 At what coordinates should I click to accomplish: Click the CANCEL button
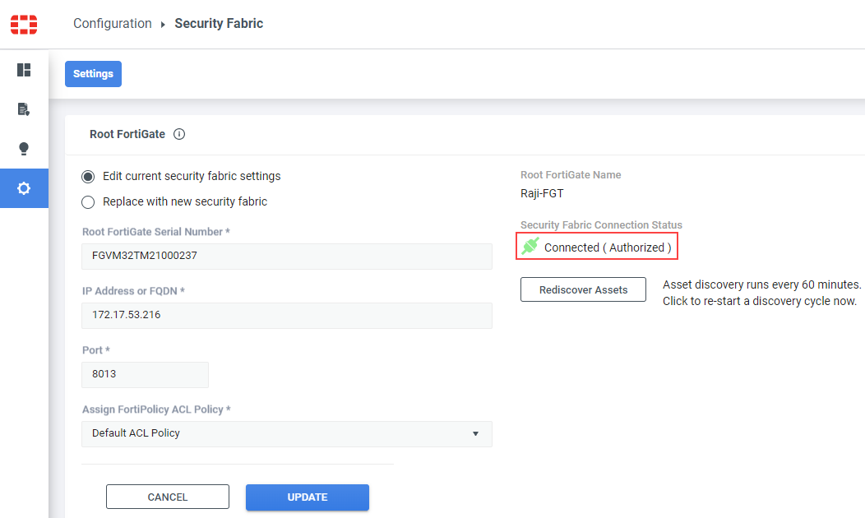coord(168,497)
